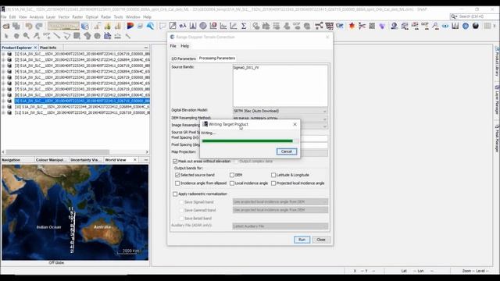
Task: Open the RGB image window icon
Action: (x=130, y=26)
